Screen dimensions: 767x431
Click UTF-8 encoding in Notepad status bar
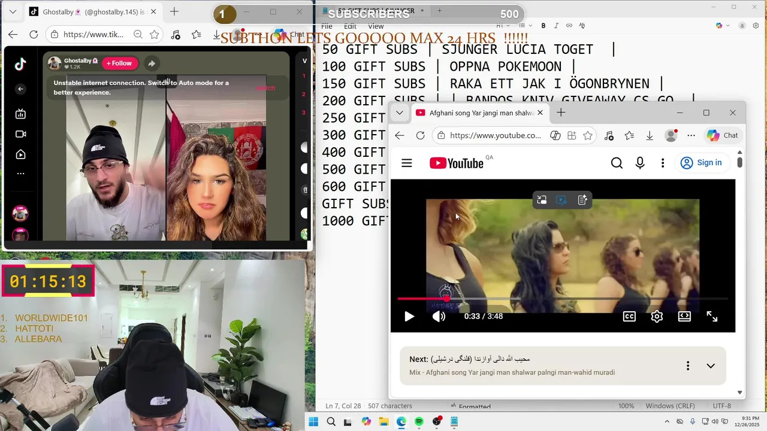click(722, 406)
